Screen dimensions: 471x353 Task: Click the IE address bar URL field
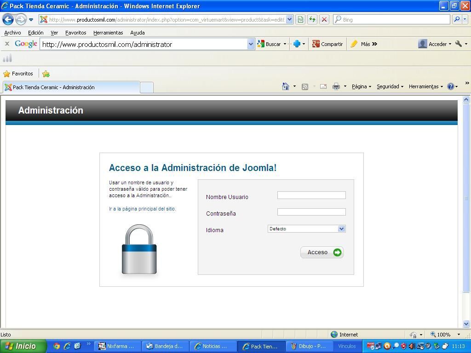162,19
